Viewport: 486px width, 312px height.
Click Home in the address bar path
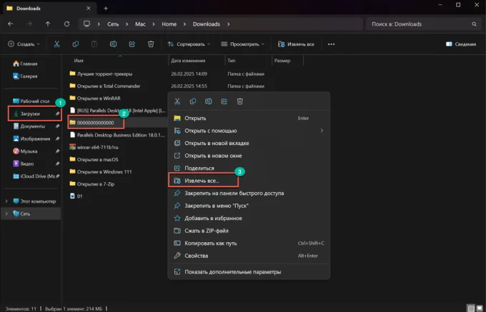[x=169, y=24]
